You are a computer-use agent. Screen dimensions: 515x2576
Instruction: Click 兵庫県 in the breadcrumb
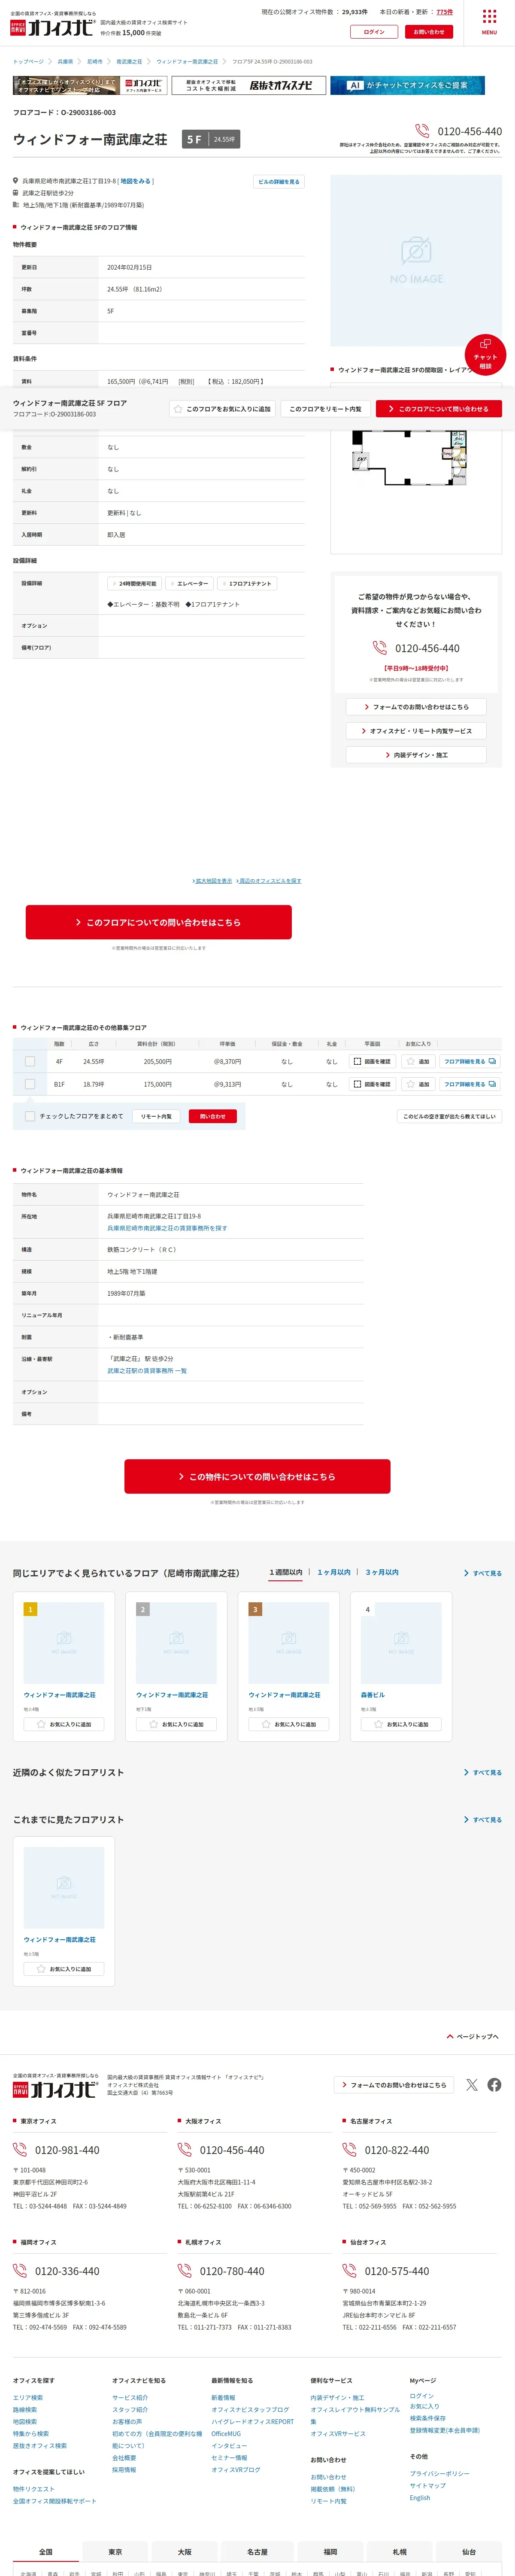tap(65, 61)
